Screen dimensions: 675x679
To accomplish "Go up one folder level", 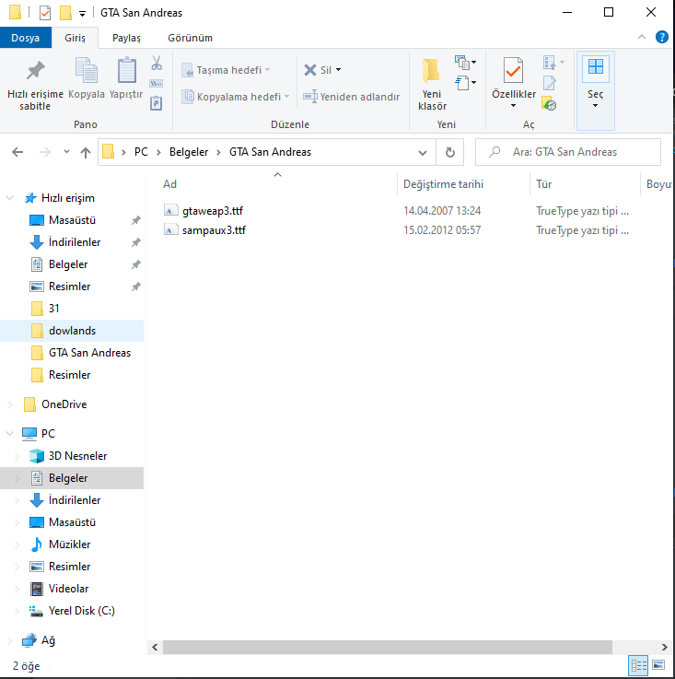I will tap(86, 152).
